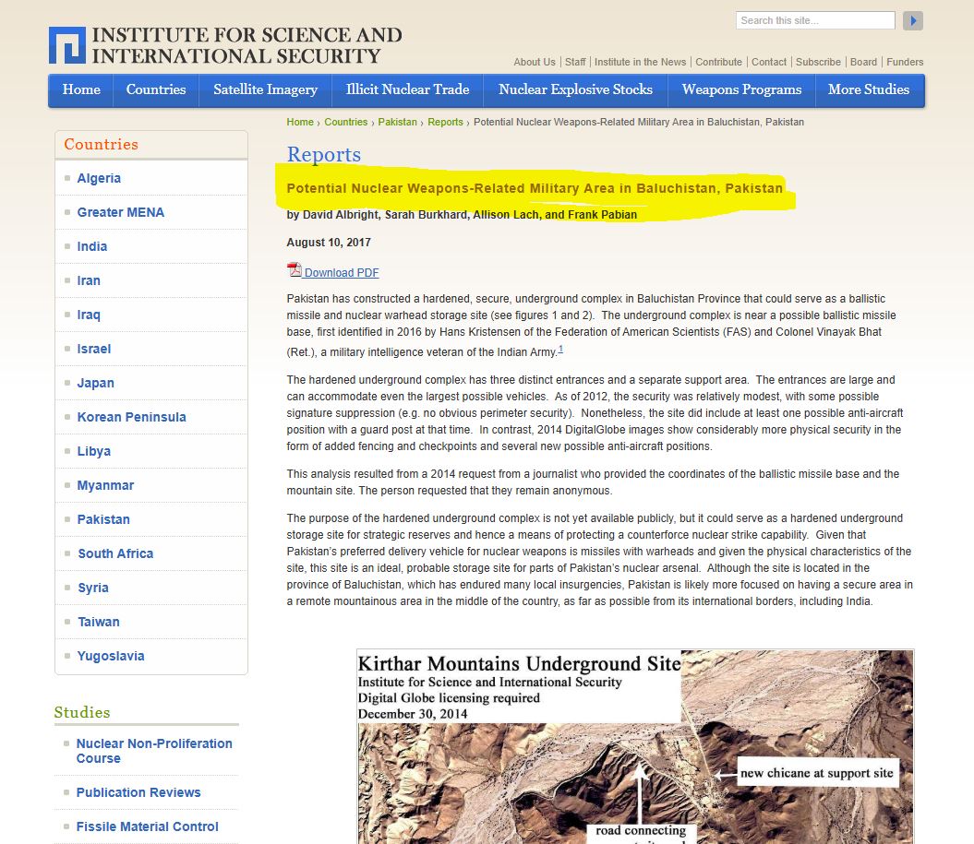Click the August 10, 2017 date
This screenshot has height=844, width=974.
point(329,243)
